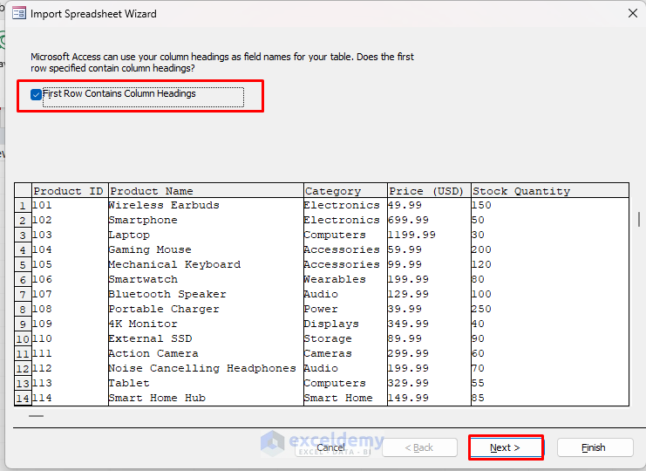Click the price 149.99 cell
The height and width of the screenshot is (471, 646).
(429, 398)
